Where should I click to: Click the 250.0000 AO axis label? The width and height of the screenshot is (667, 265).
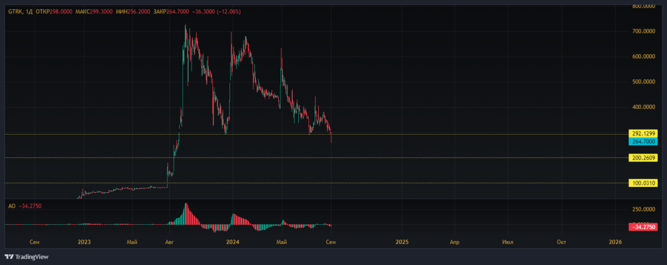(644, 209)
